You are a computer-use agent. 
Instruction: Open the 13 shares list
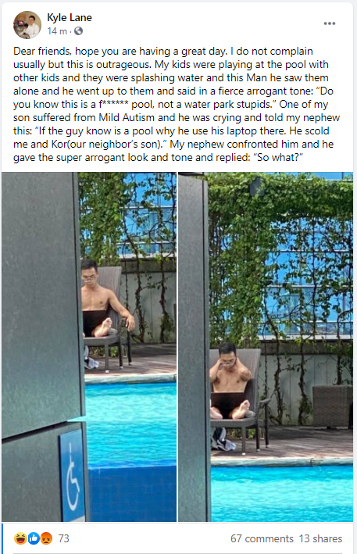click(x=320, y=538)
